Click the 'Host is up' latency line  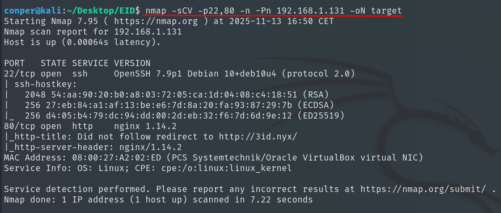coord(82,42)
